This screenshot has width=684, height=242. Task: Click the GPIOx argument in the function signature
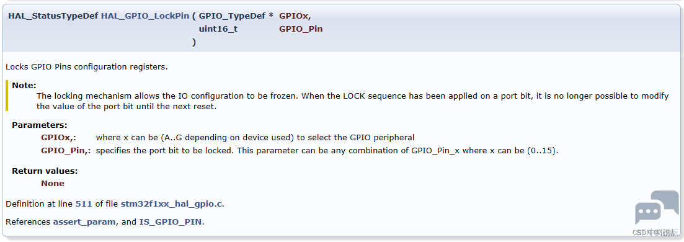pos(295,16)
